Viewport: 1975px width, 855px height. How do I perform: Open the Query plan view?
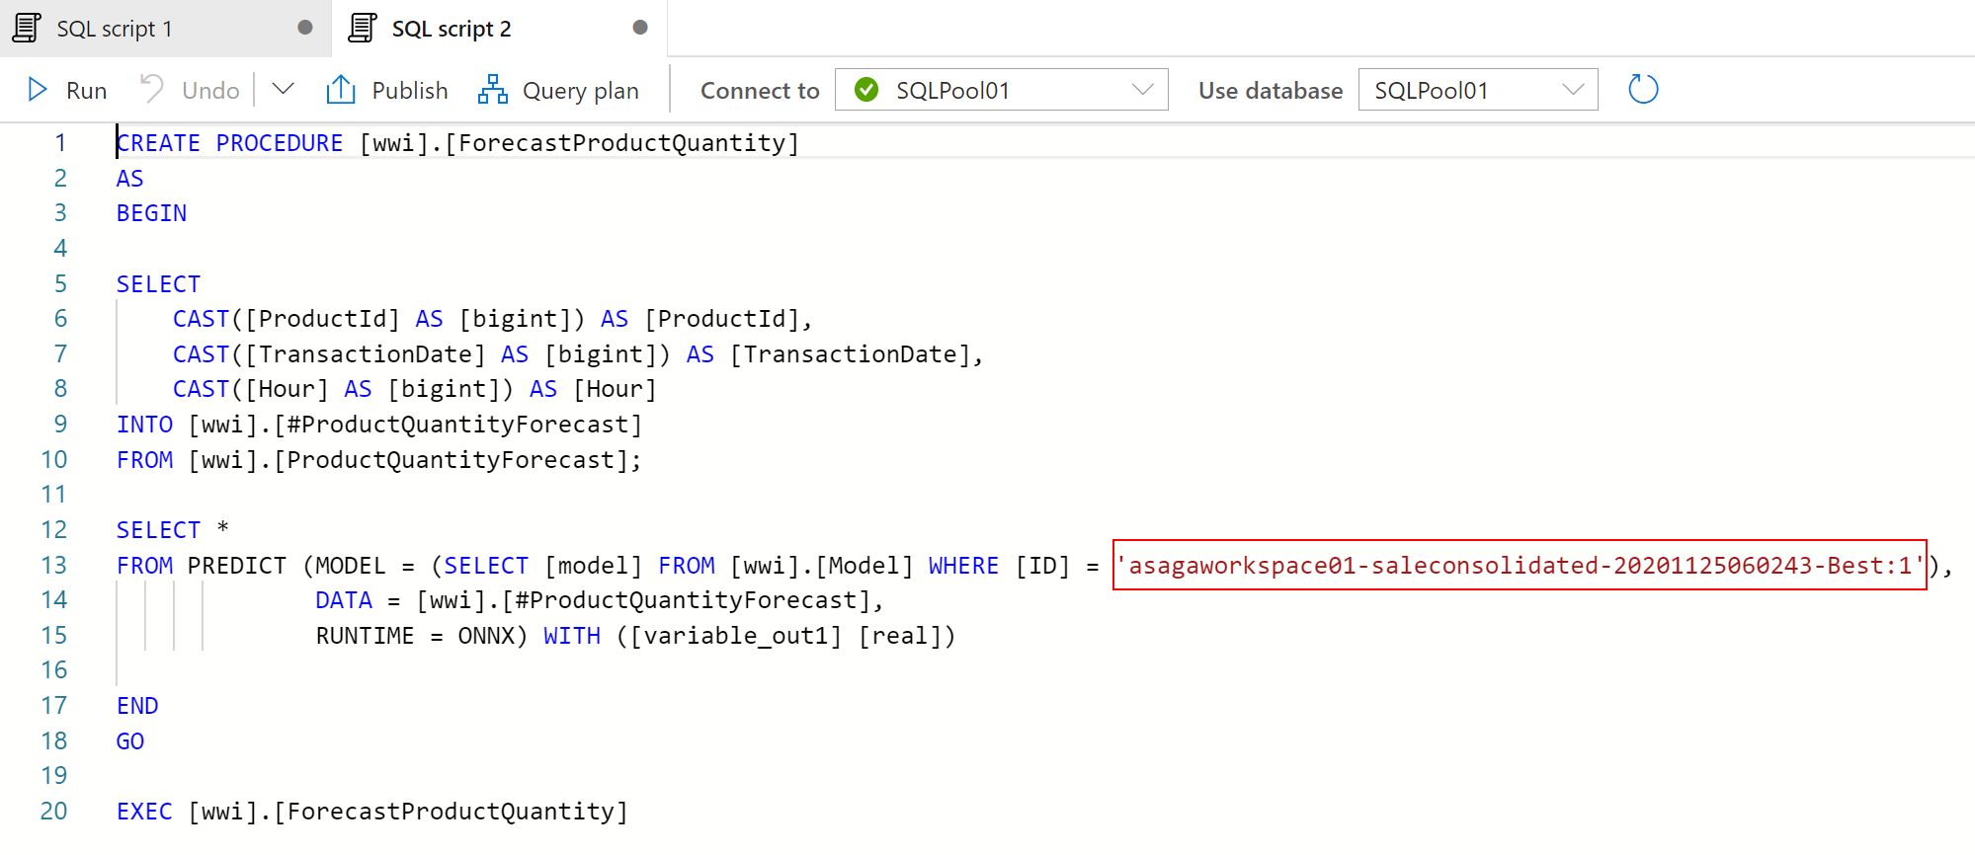coord(558,90)
